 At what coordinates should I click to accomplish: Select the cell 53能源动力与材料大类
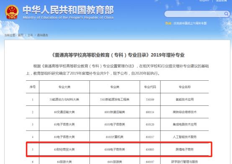[64, 100]
